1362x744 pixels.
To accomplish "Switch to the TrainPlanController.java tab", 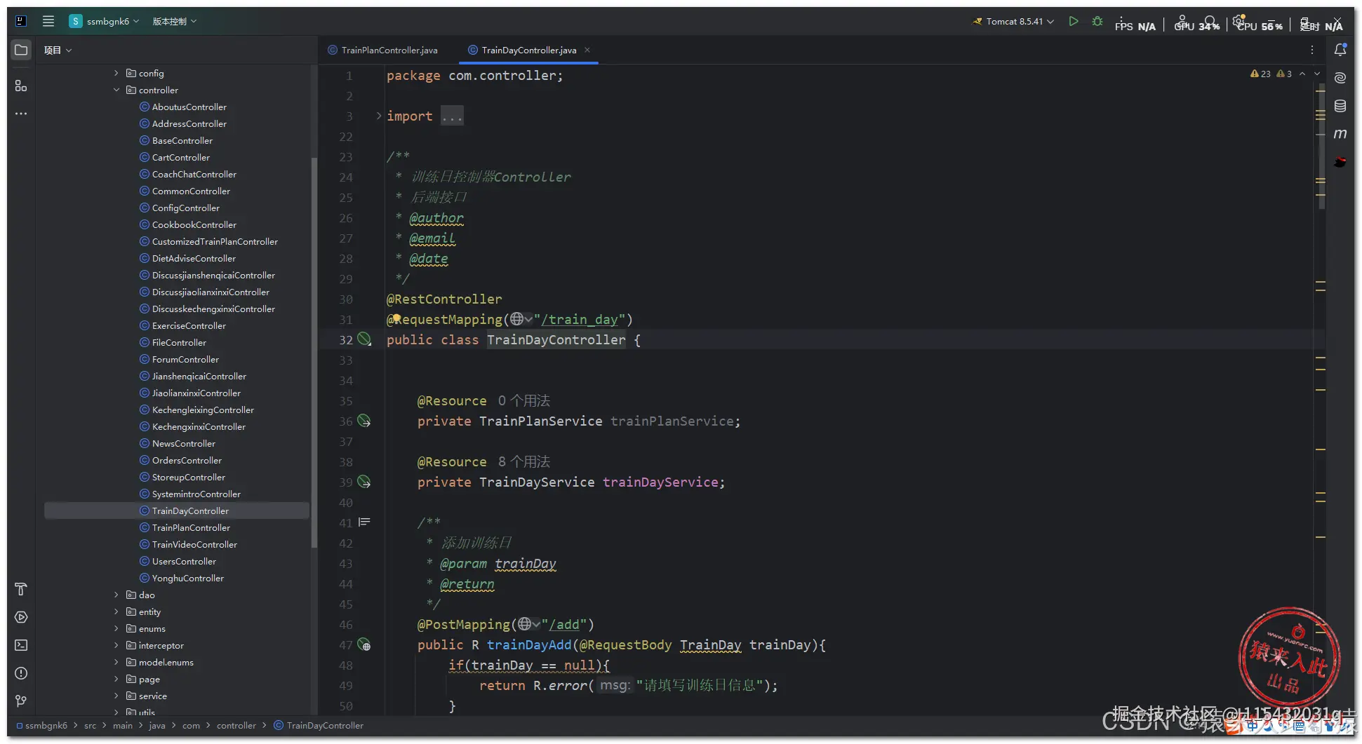I will pyautogui.click(x=389, y=50).
